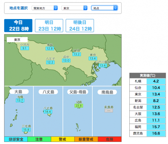Image resolution: width=168 pixels, height=144 pixels.
Task: Click the 小河内 9.1 map marker
Action: point(25,48)
